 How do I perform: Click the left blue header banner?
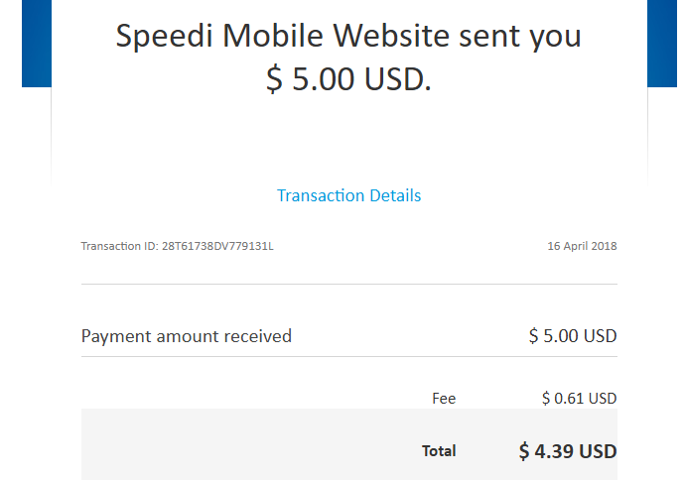coord(37,44)
